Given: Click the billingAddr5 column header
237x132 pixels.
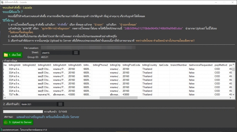Looking at the screenshot, I should click(75, 65).
